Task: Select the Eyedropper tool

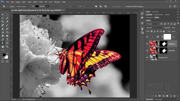Action: [7, 22]
